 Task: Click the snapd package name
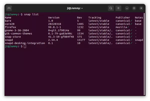[x=9, y=40]
